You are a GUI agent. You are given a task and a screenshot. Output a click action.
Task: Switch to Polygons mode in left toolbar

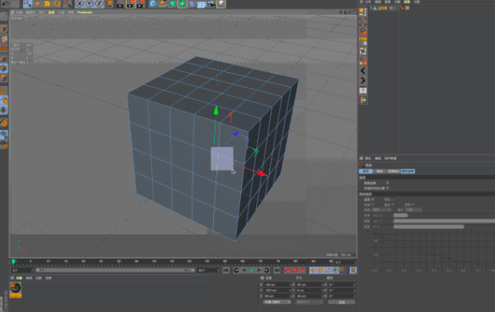click(4, 78)
